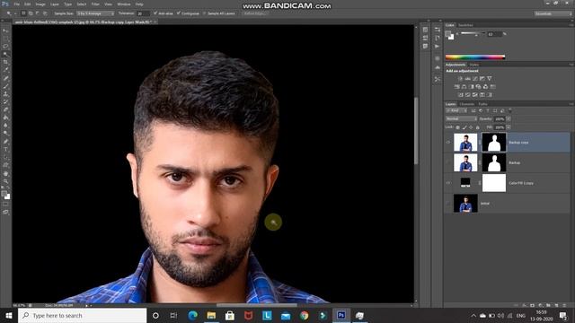This screenshot has height=323, width=575.
Task: Open the Image menu
Action: pyautogui.click(x=40, y=4)
